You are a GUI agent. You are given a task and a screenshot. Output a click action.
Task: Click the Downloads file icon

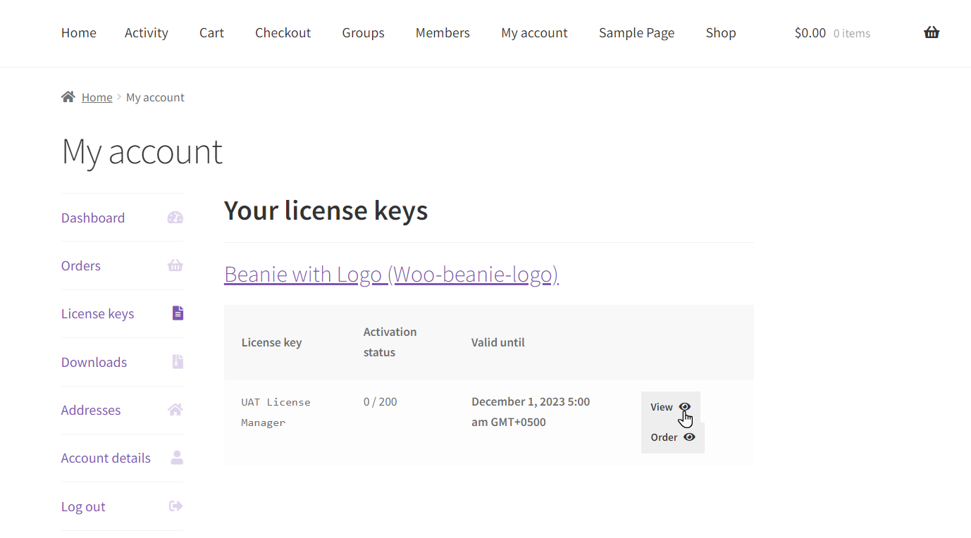click(178, 362)
